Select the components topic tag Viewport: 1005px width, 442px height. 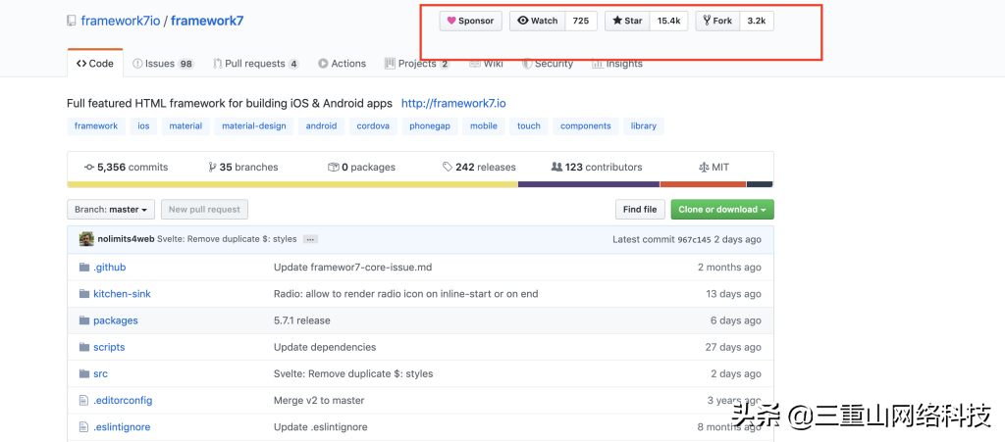tap(586, 126)
